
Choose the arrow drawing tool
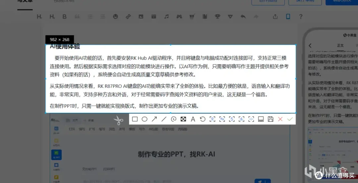tap(154, 119)
